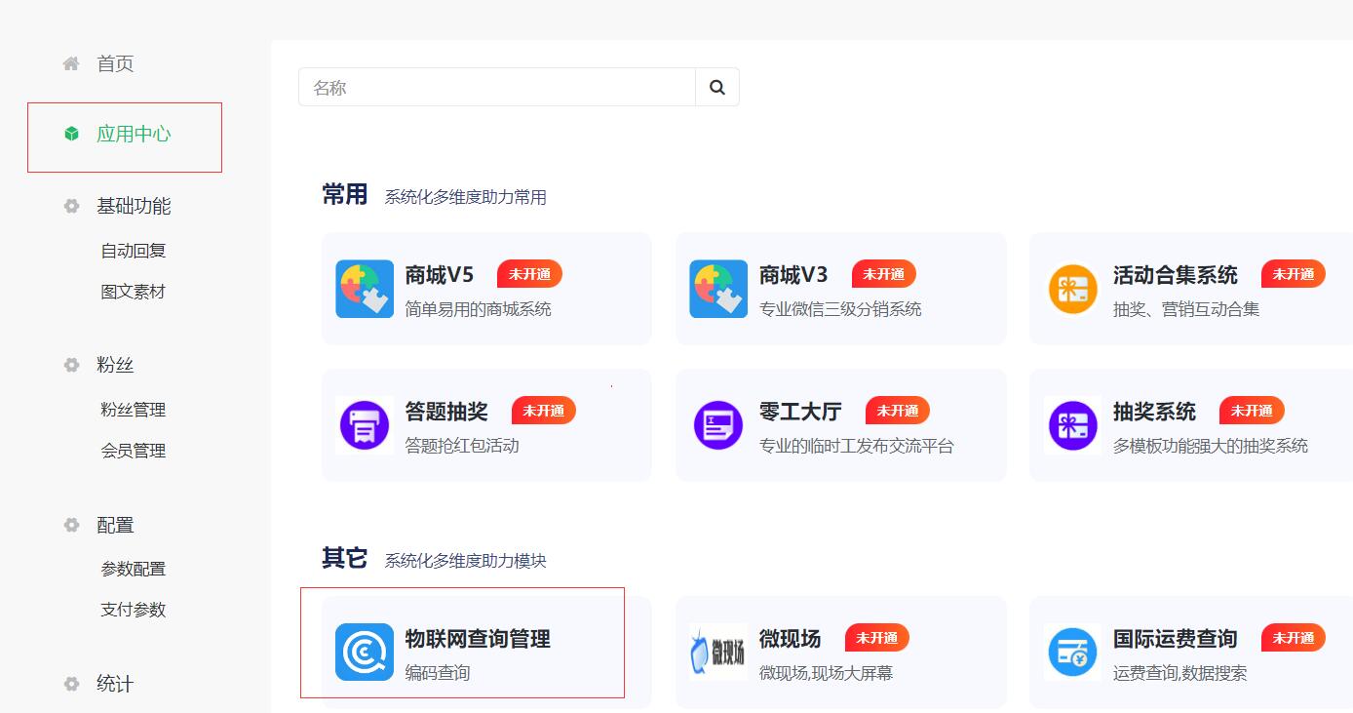This screenshot has height=713, width=1353.
Task: Click the 多模板功能强大的抽奖系统 description
Action: 1211,446
